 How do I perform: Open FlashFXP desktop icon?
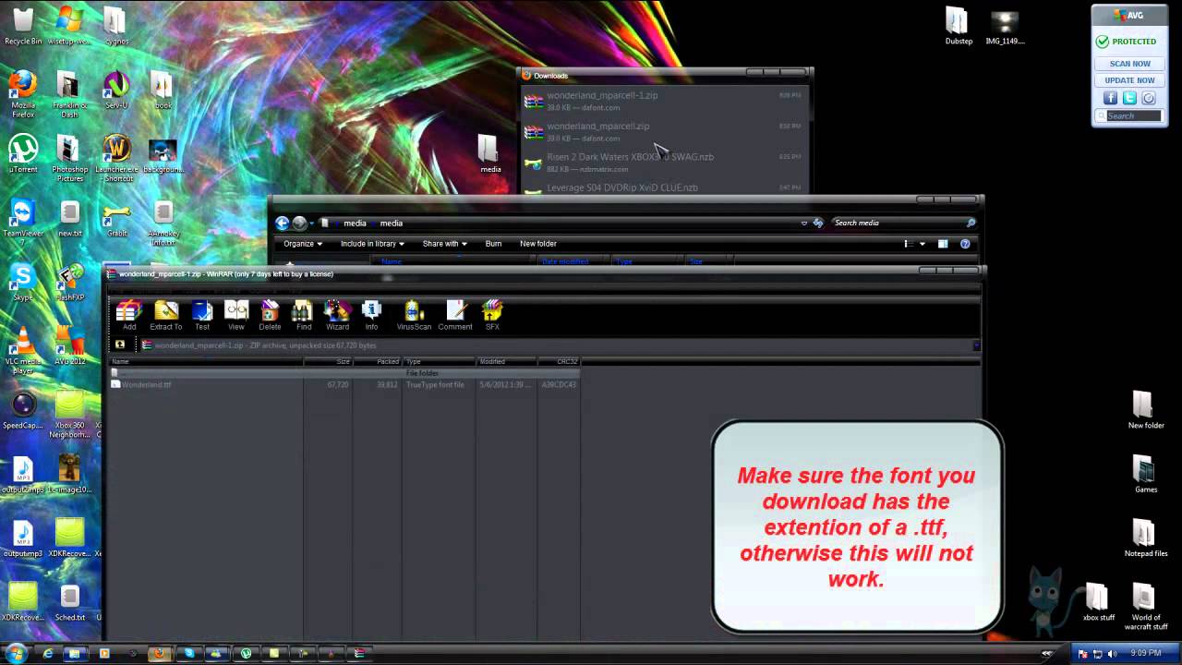coord(70,283)
